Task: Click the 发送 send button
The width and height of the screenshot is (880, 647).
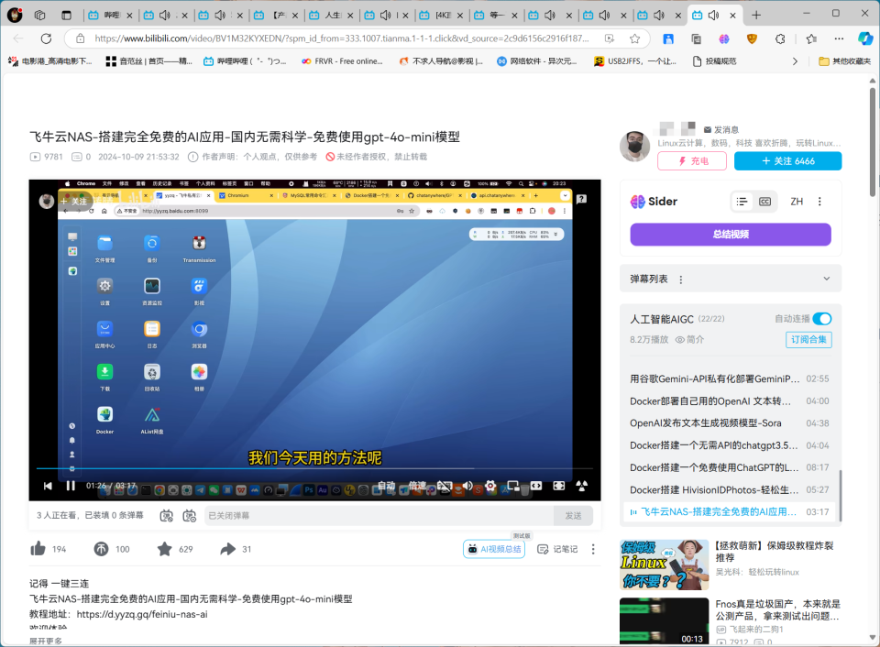Action: click(573, 516)
